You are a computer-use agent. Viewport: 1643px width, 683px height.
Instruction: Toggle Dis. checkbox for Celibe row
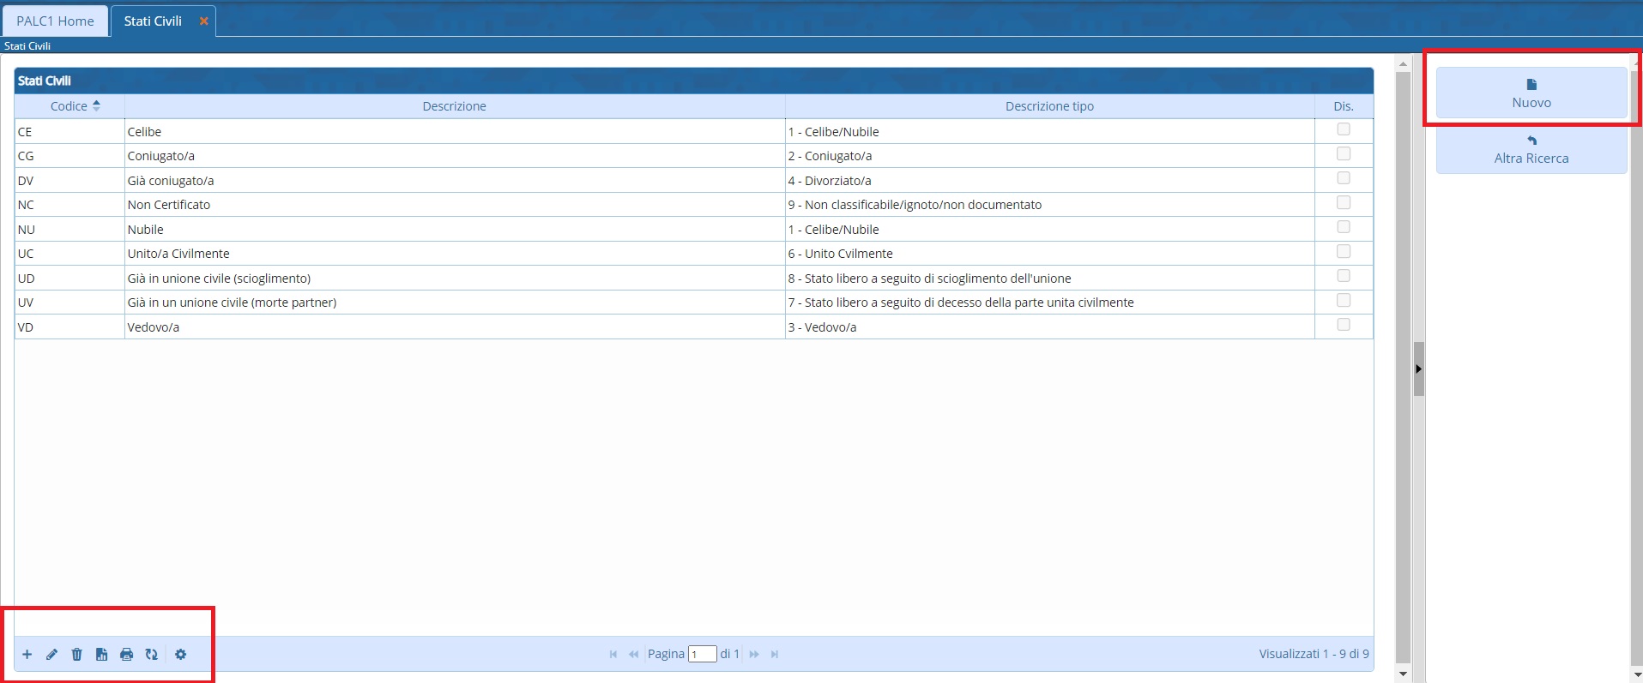click(1344, 129)
